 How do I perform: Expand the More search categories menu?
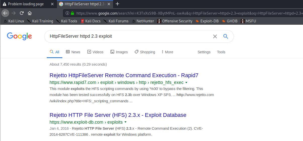(x=167, y=52)
